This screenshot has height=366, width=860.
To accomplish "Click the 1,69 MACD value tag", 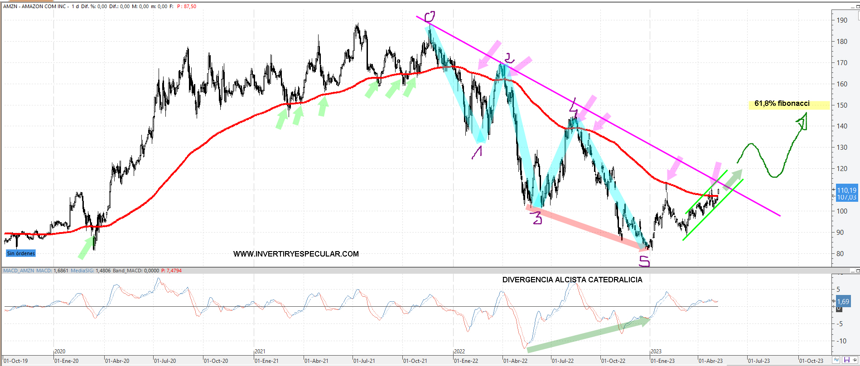I will point(843,301).
